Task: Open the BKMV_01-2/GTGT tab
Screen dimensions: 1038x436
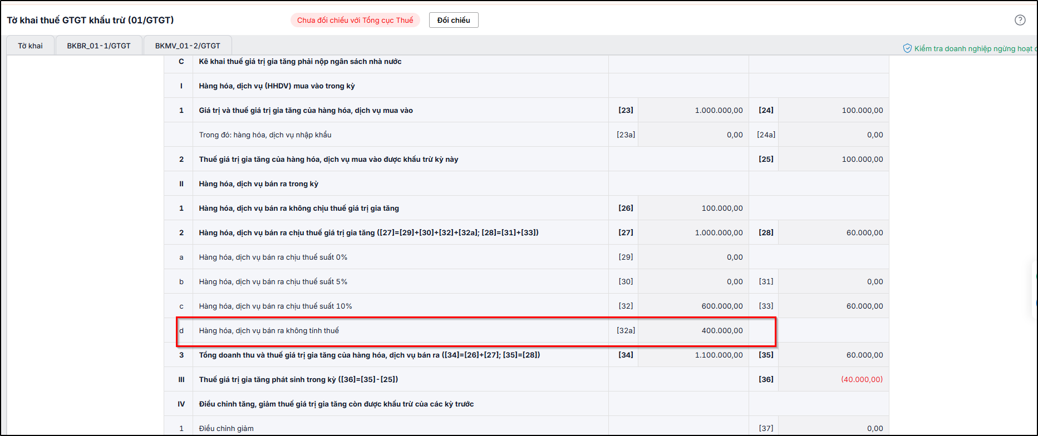Action: tap(188, 46)
